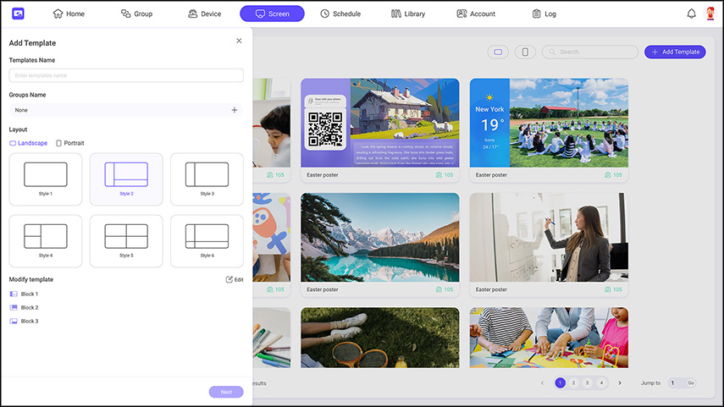Image resolution: width=724 pixels, height=407 pixels.
Task: Go to next page arrow
Action: click(x=620, y=383)
